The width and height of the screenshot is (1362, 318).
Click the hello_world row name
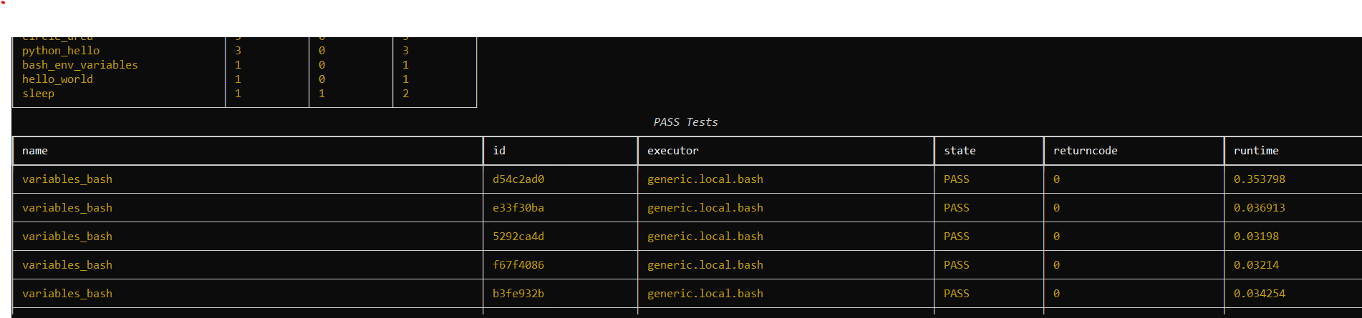click(57, 79)
